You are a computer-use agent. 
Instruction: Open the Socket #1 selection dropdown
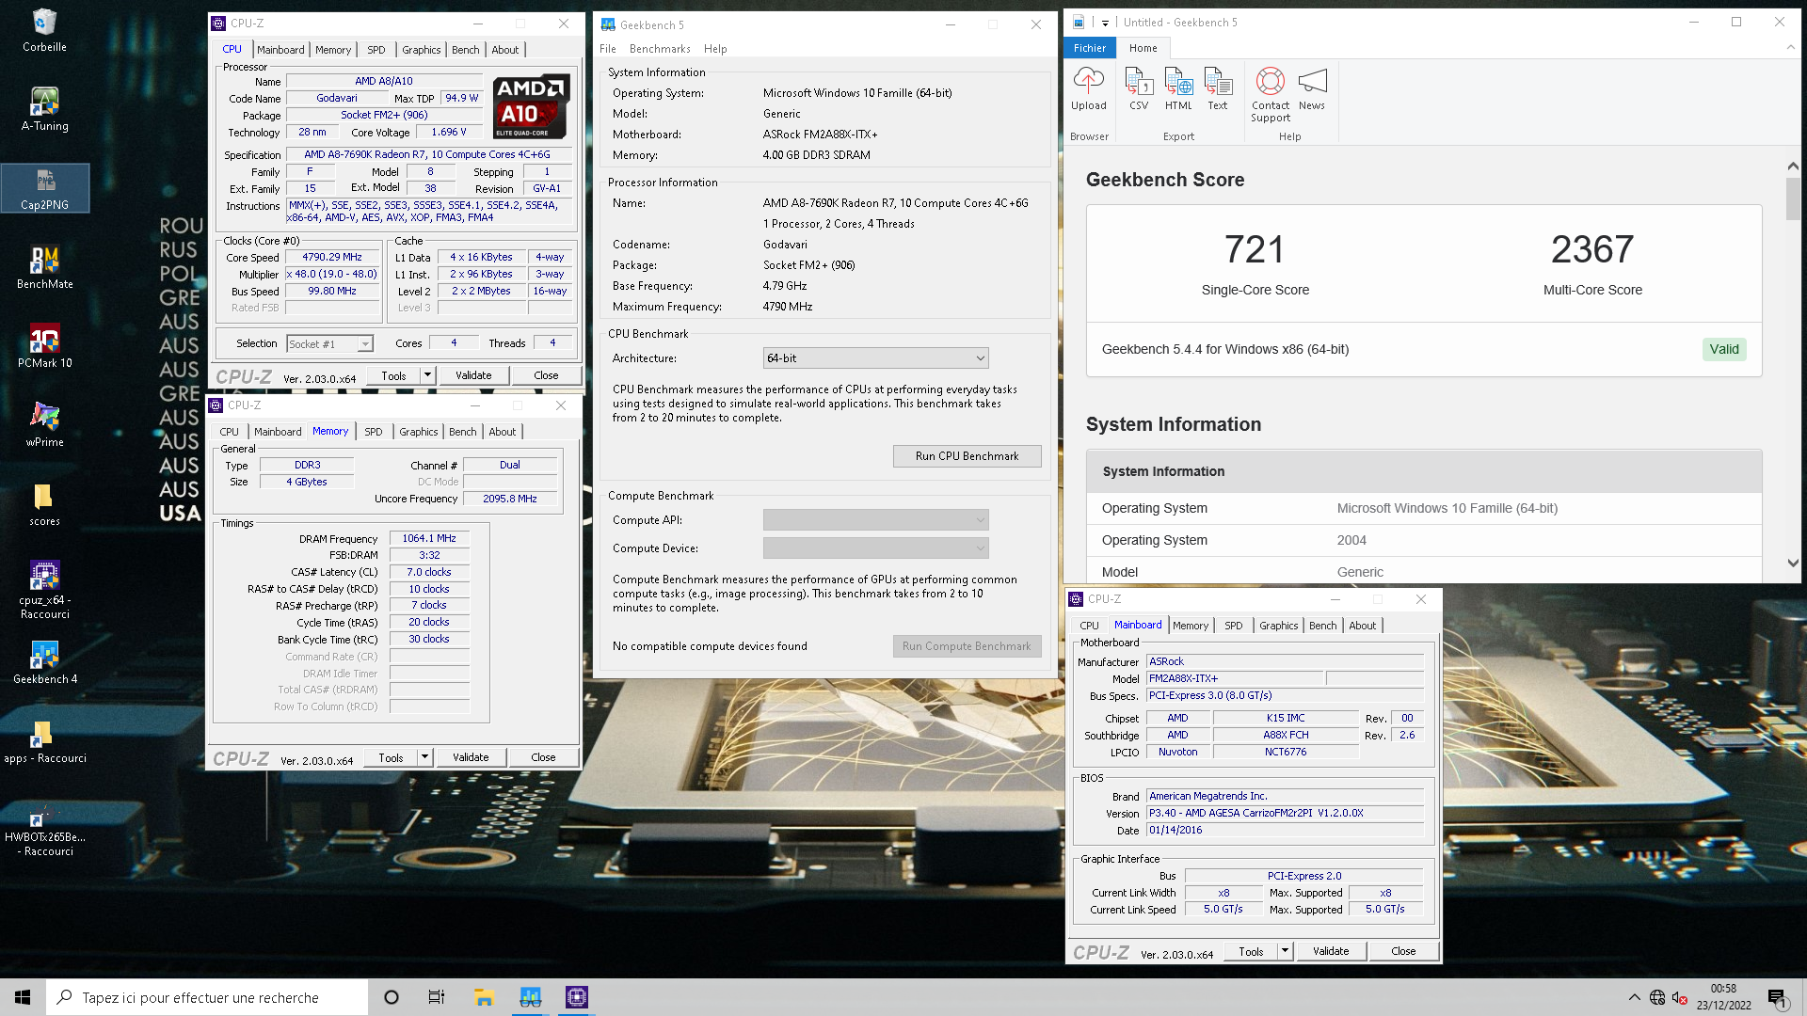[x=329, y=344]
